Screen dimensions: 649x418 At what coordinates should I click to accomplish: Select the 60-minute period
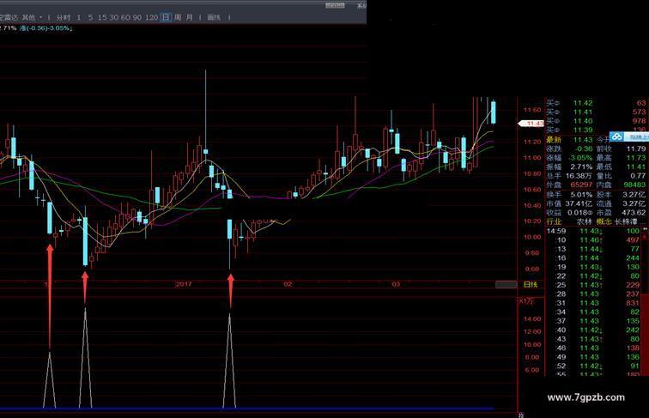(x=125, y=17)
